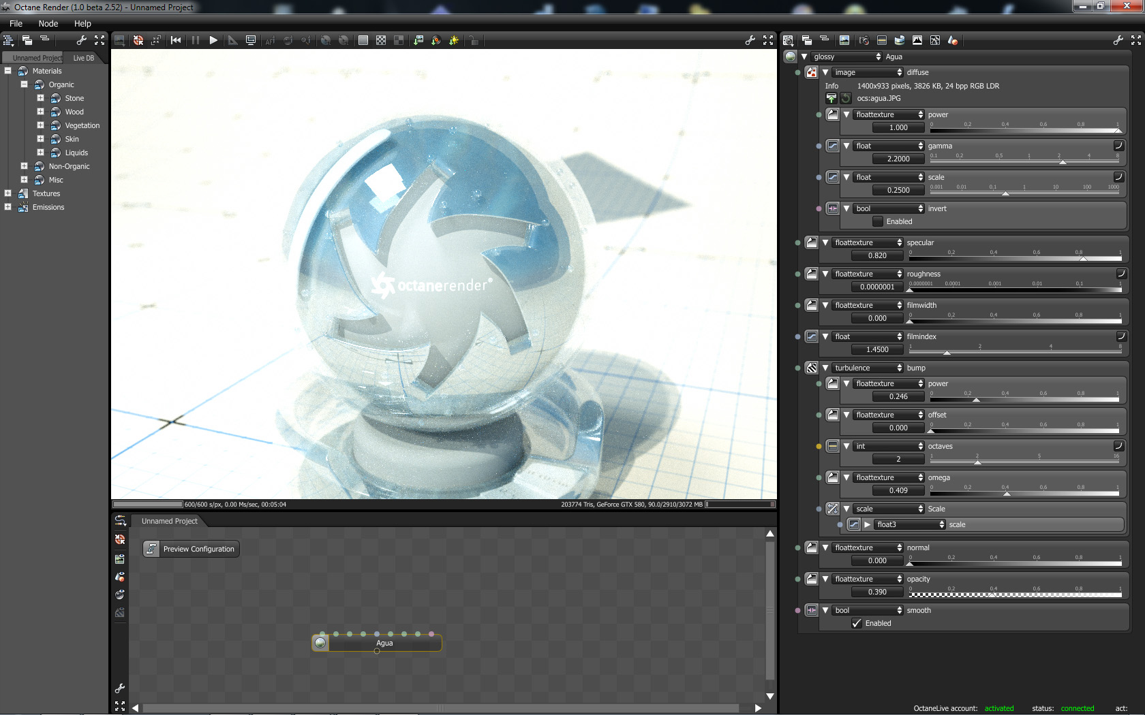Image resolution: width=1145 pixels, height=715 pixels.
Task: Open the turbulence type dropdown for bump
Action: pos(868,368)
